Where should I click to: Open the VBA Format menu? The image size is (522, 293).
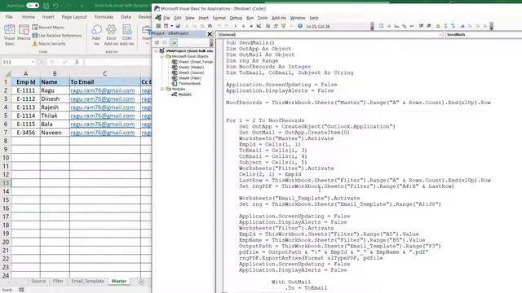pyautogui.click(x=219, y=18)
